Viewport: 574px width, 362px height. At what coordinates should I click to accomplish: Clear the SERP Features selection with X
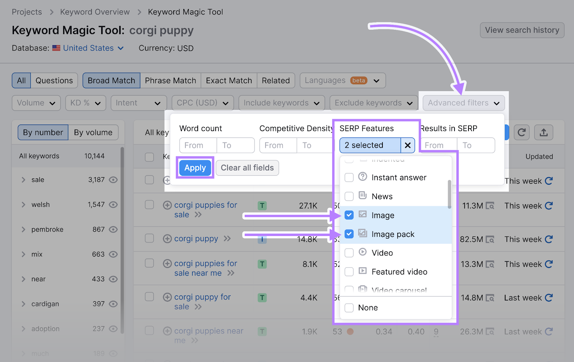coord(408,145)
